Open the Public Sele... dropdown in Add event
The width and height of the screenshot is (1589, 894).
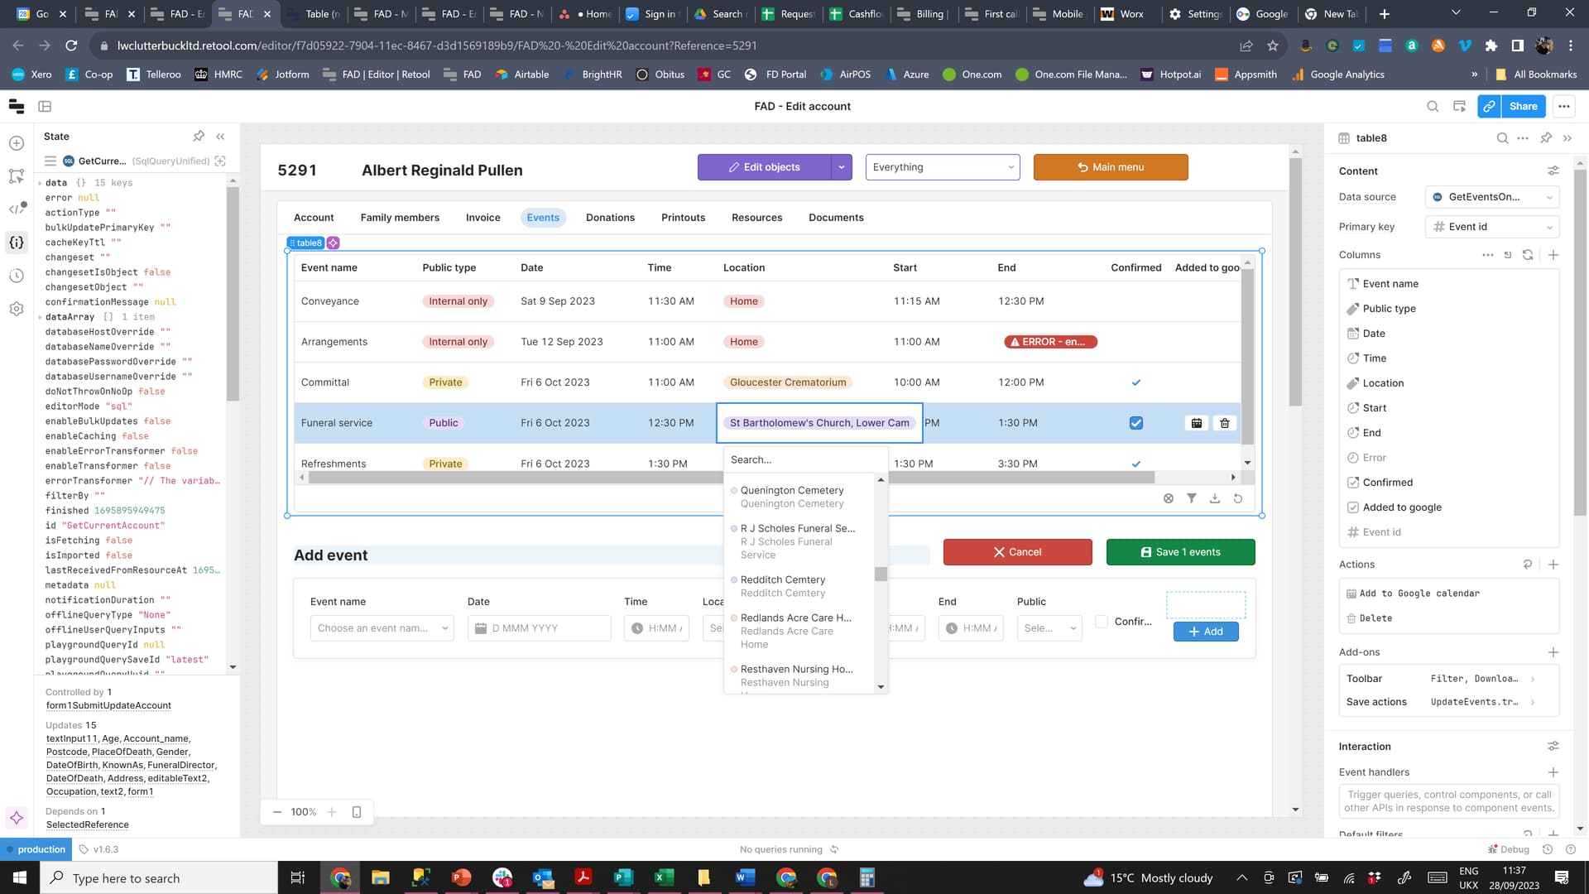point(1049,628)
